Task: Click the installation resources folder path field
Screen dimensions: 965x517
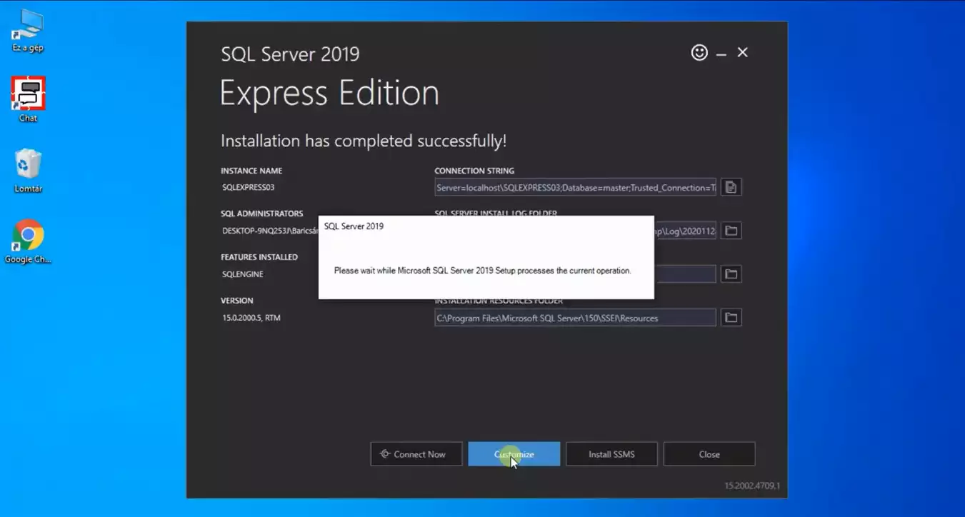Action: 575,318
